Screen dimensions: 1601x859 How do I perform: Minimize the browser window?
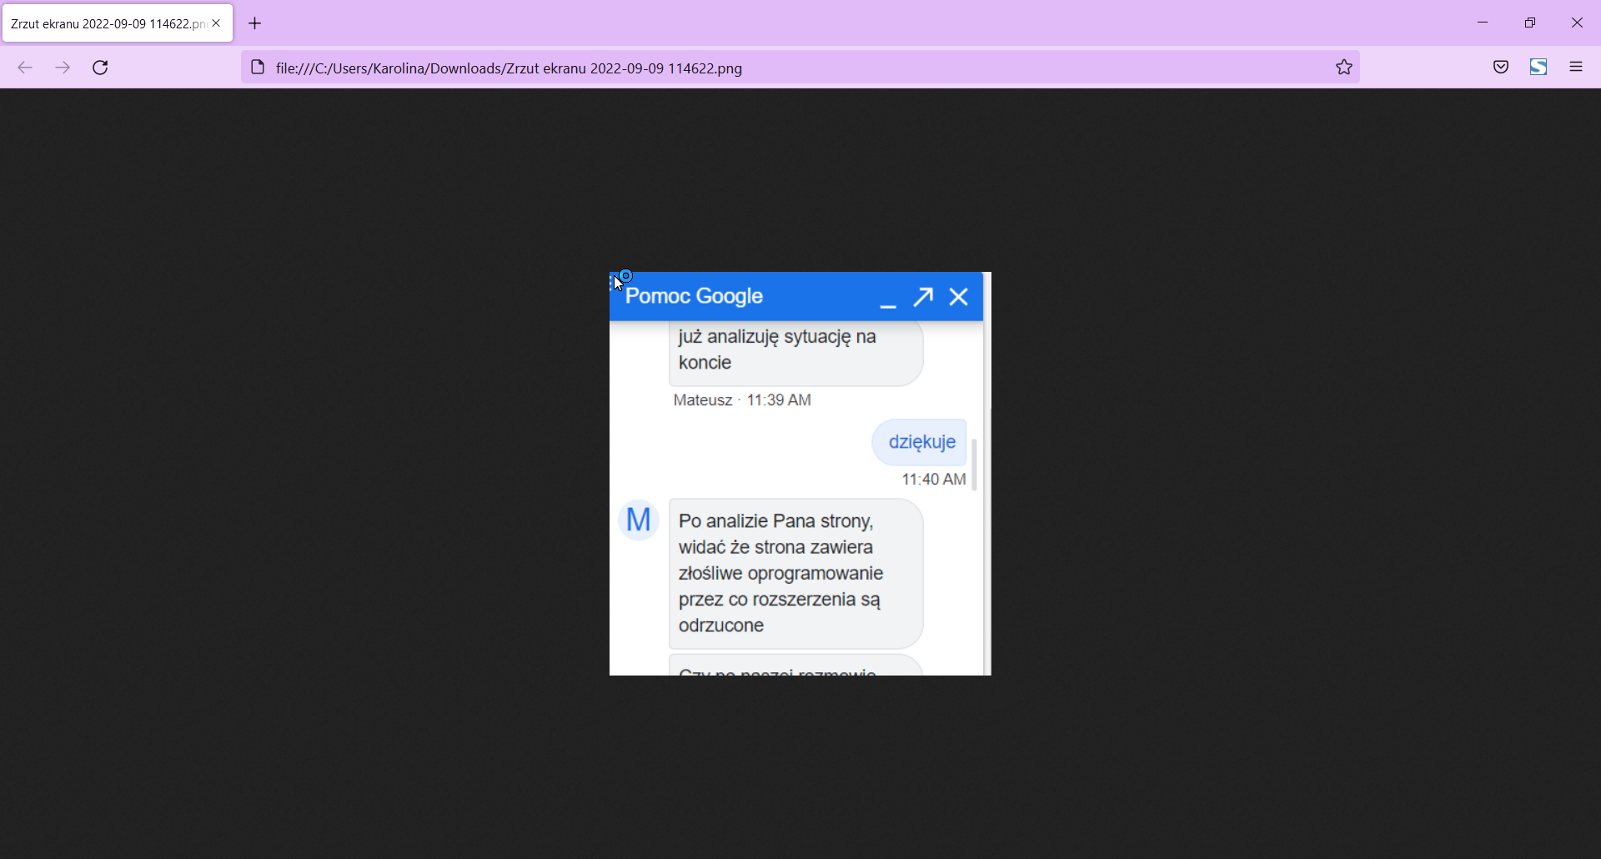coord(1483,23)
